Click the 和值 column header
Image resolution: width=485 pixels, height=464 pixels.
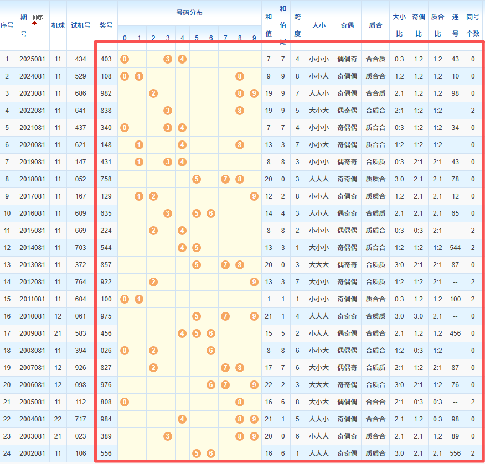(269, 25)
